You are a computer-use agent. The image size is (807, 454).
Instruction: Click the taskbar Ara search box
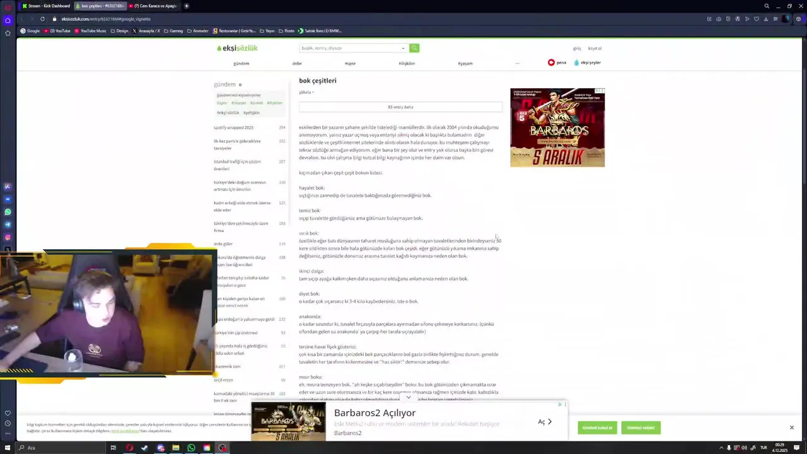(x=60, y=448)
